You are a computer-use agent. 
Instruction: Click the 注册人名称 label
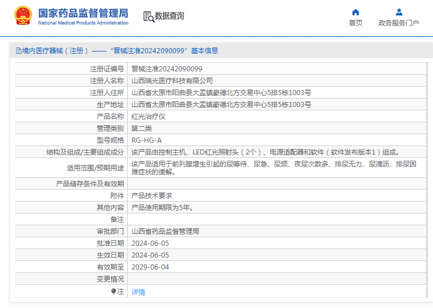[x=107, y=81]
